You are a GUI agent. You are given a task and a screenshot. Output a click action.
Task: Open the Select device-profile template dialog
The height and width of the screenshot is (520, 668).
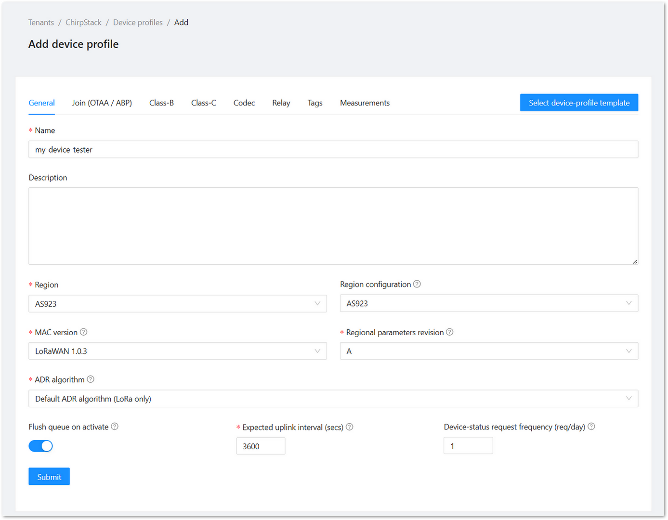click(579, 103)
